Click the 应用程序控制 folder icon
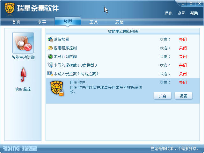Screen dimensions: 204x153 click(50, 48)
